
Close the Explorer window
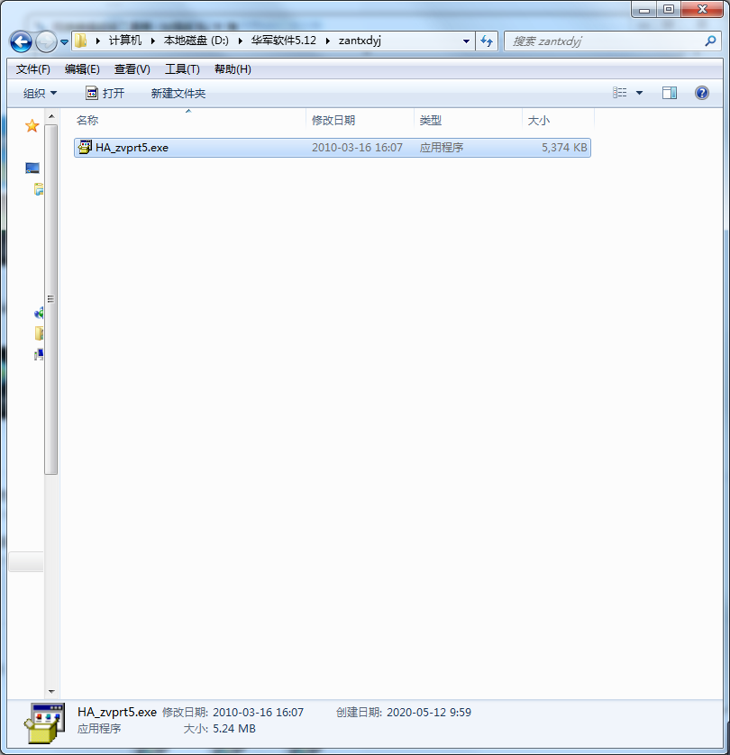(702, 10)
